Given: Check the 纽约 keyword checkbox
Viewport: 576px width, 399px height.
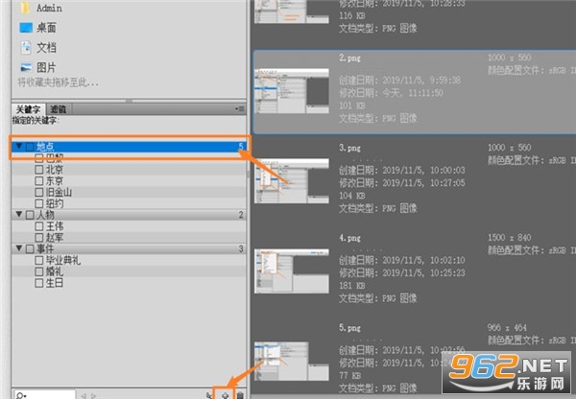Looking at the screenshot, I should click(39, 203).
